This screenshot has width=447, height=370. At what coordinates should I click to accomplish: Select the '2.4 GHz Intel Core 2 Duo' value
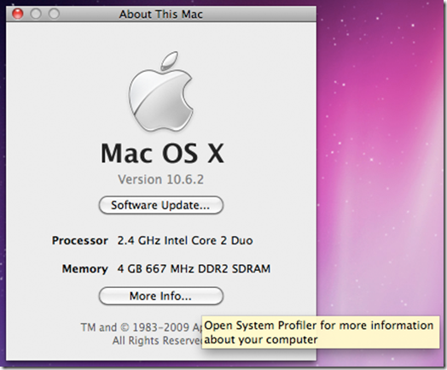coord(185,240)
